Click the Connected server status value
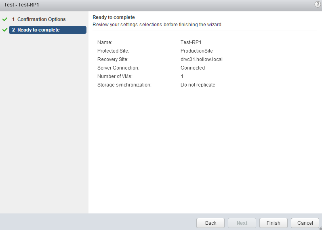322x230 pixels. point(192,68)
